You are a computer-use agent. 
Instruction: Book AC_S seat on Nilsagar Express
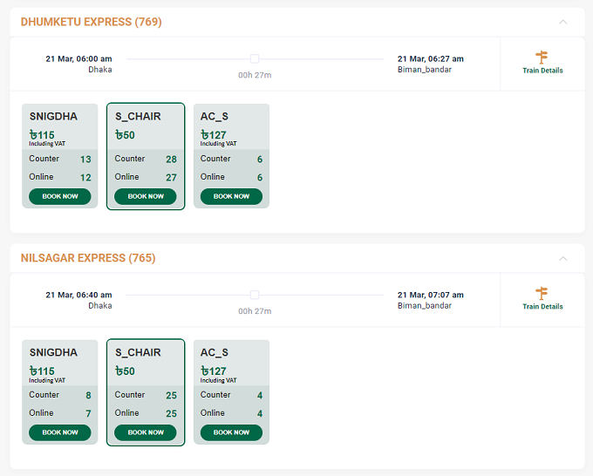point(231,432)
